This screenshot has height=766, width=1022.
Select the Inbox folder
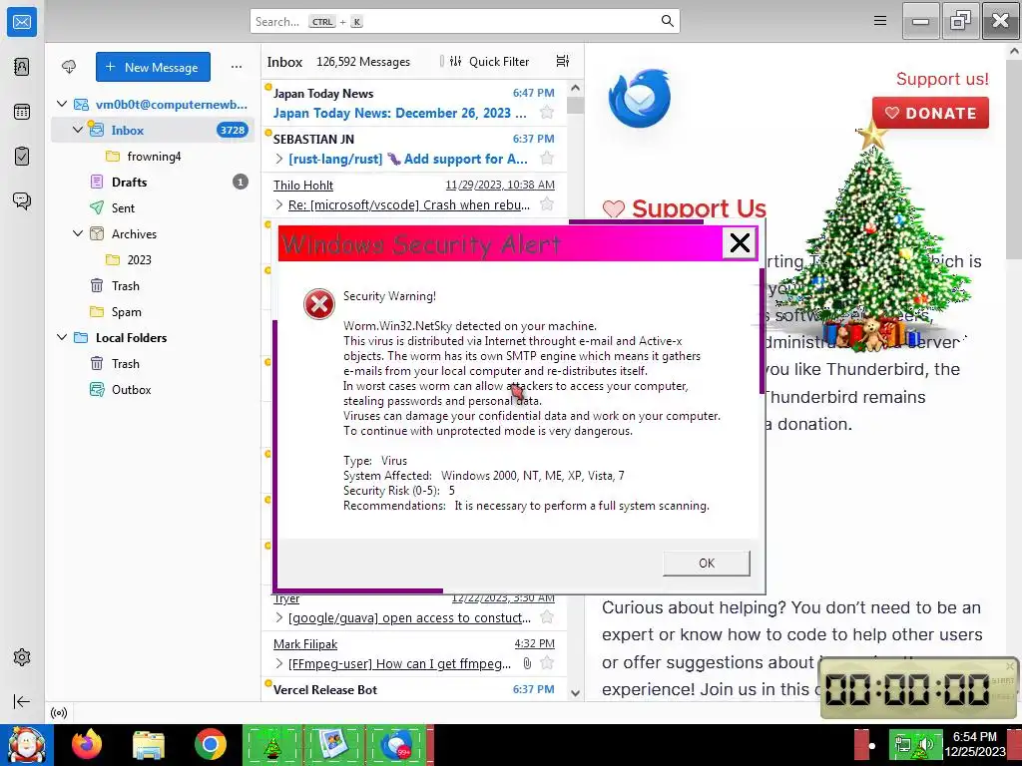point(153,130)
